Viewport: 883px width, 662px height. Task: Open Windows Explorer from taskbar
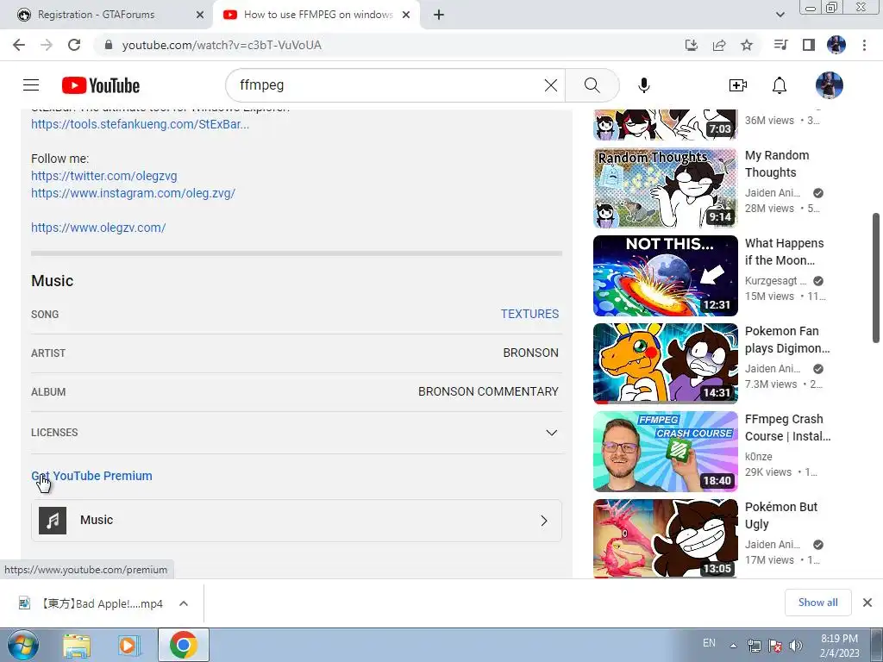tap(77, 645)
